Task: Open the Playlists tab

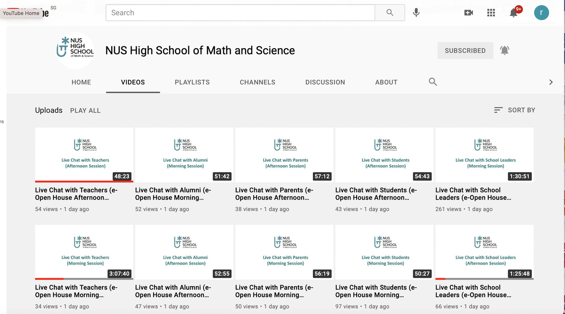Action: pos(192,82)
